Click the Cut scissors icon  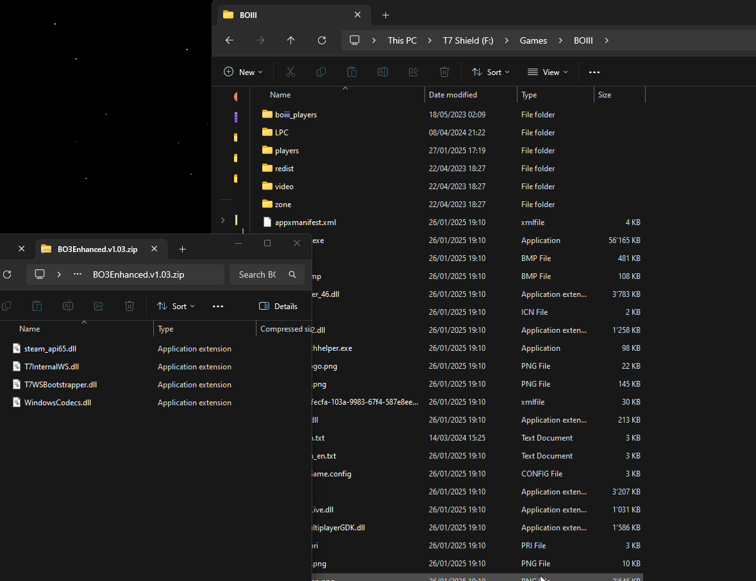tap(290, 72)
